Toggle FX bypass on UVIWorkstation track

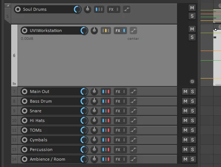pos(124,30)
